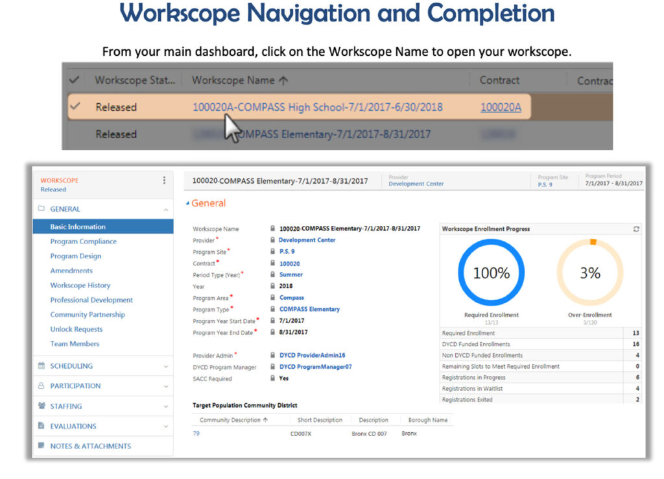Select Team Members in the sidebar

(75, 344)
